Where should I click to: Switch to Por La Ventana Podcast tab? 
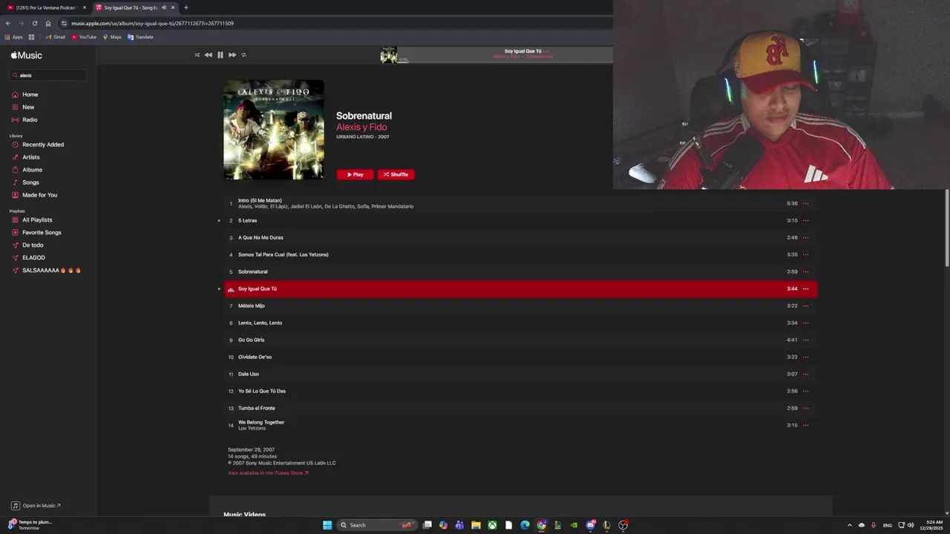(45, 7)
